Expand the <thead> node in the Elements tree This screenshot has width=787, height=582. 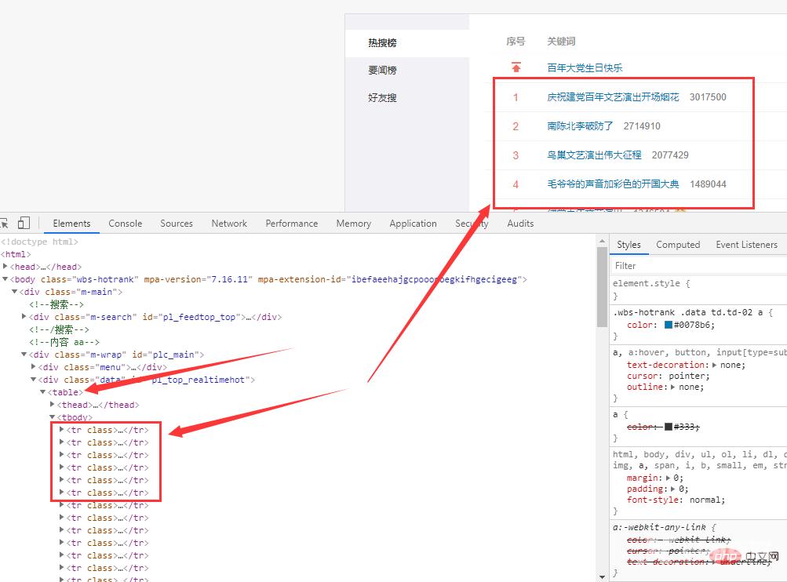click(x=52, y=404)
